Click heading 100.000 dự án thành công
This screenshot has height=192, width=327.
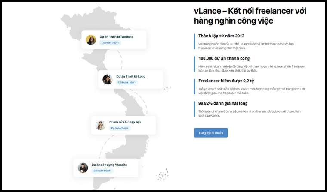coord(224,58)
